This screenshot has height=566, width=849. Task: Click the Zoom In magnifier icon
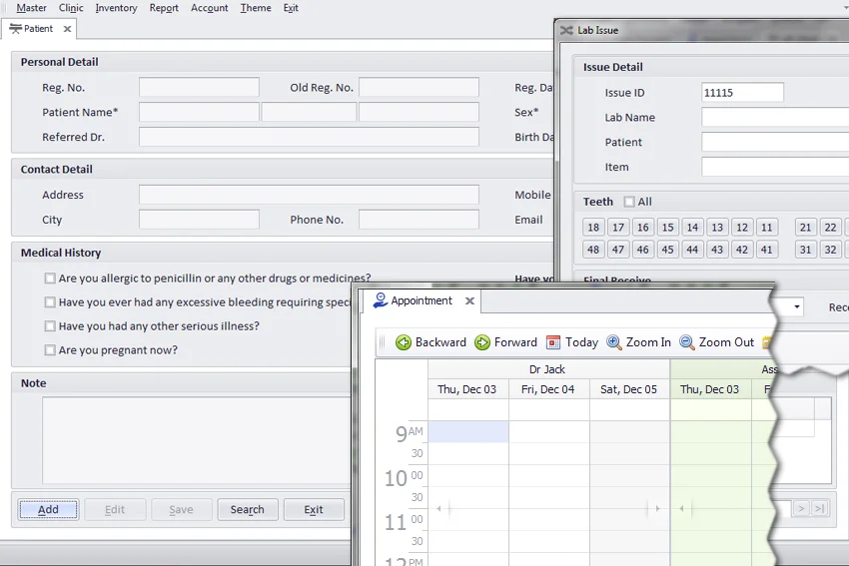(x=614, y=342)
